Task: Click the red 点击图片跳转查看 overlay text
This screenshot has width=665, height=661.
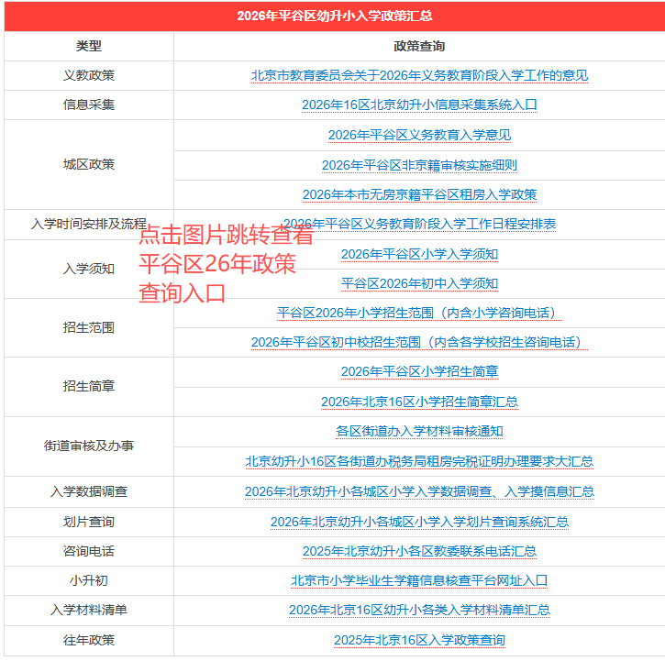Action: 226,237
